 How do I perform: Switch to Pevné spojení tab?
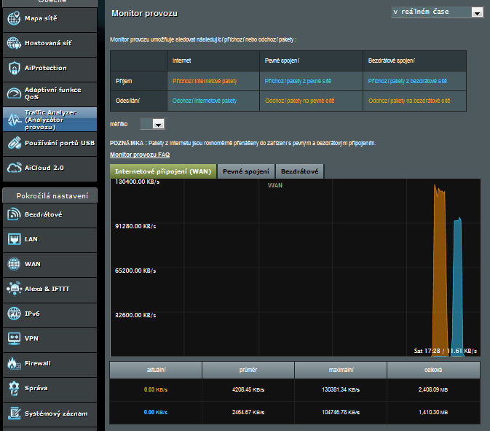pos(246,171)
